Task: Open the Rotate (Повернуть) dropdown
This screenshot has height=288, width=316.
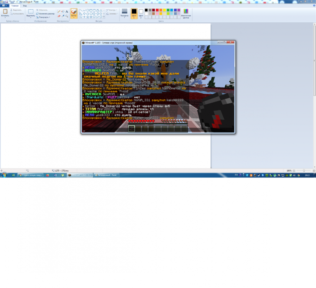Action: click(x=43, y=17)
